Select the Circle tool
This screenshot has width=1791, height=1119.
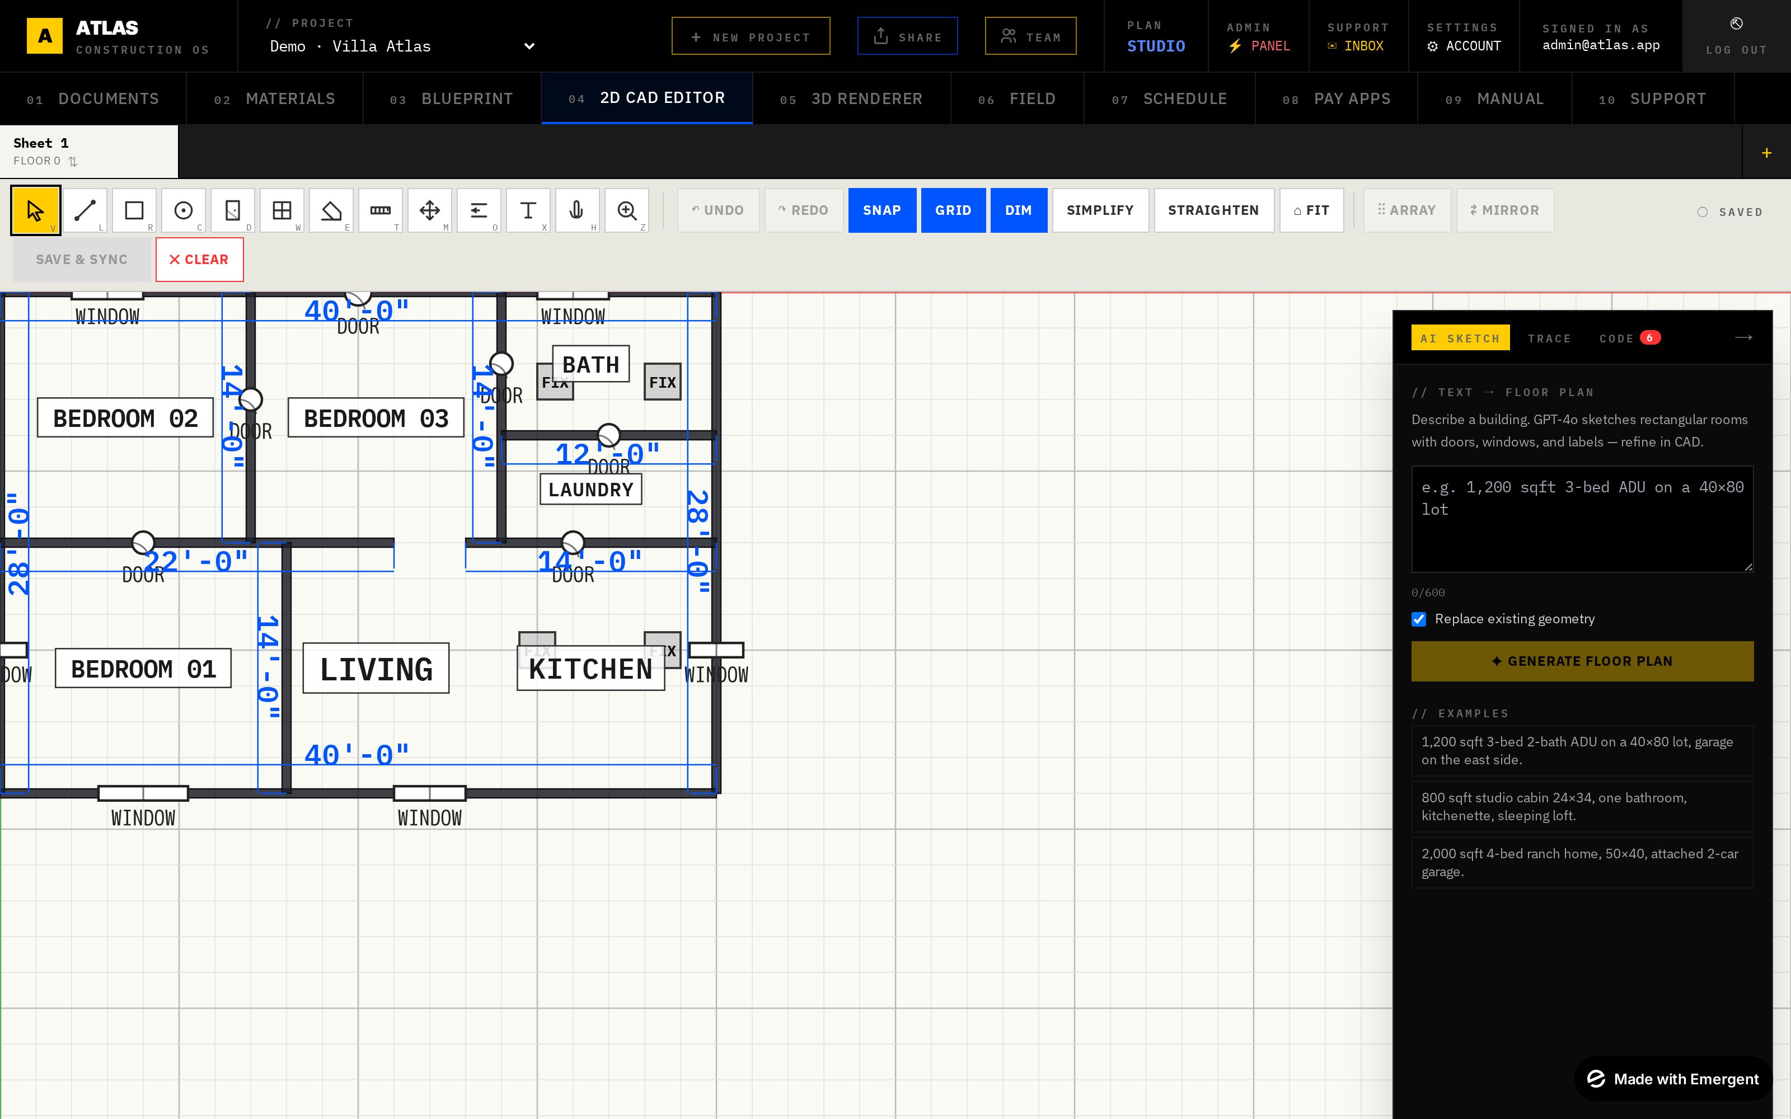pos(184,211)
